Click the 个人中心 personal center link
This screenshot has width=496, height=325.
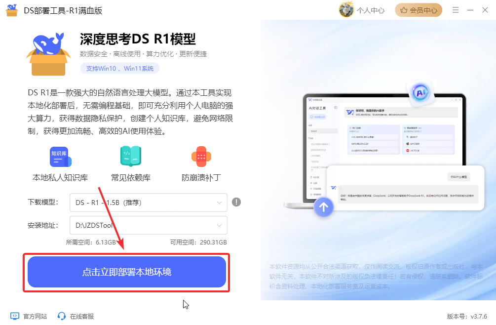[x=371, y=10]
